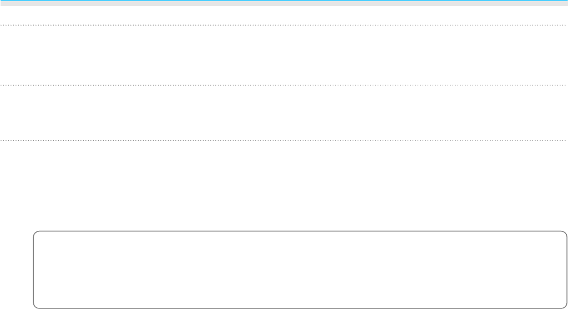Click the gray header strip under blue bar

point(284,4)
